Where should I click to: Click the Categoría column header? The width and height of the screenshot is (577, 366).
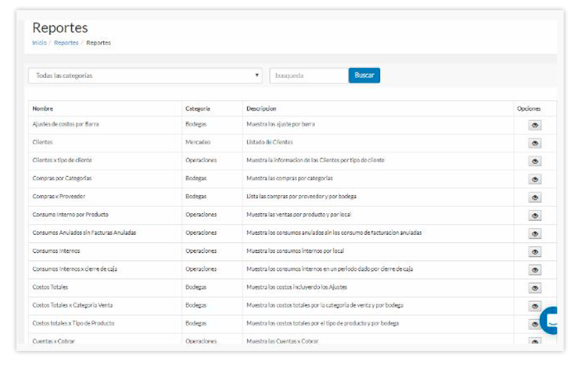[197, 108]
